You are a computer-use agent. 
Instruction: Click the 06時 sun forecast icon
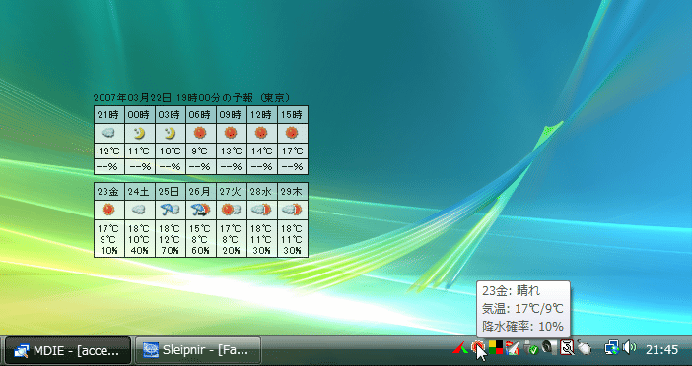[200, 133]
